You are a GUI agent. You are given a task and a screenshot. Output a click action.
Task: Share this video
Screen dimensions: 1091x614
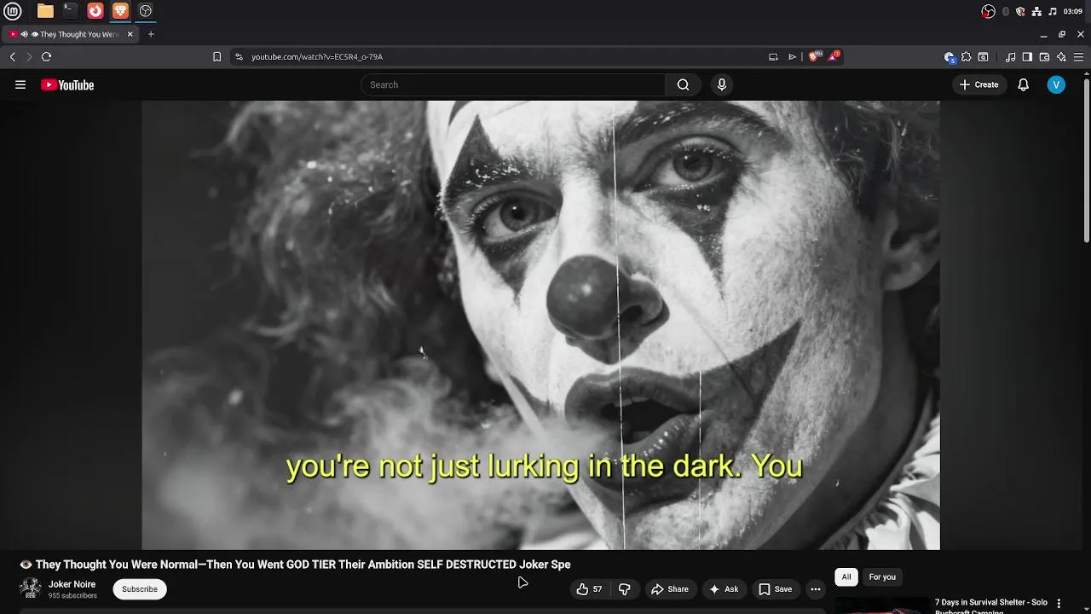click(x=669, y=589)
